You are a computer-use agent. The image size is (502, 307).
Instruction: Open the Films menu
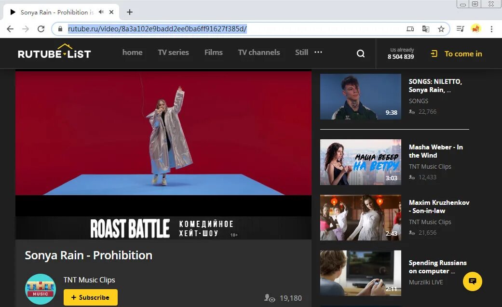[x=214, y=53]
